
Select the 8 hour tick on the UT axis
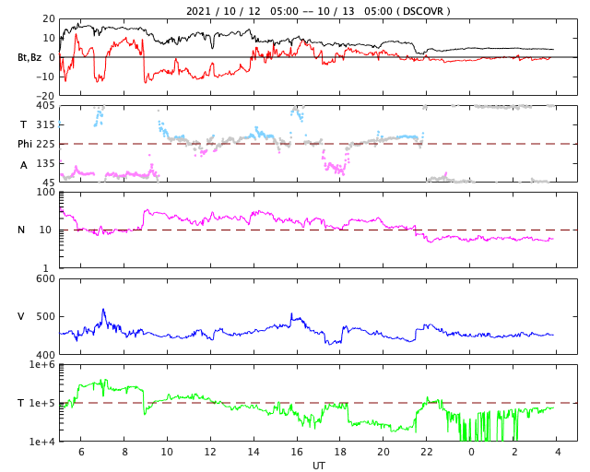(124, 452)
